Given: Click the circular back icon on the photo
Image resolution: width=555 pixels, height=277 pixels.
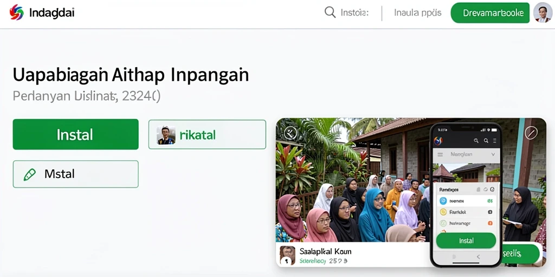Looking at the screenshot, I should pyautogui.click(x=291, y=133).
